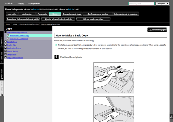Viewport: 173px width, 122px height.
Task: Expand the Quality Adj. tree node
Action: [x=5, y=45]
